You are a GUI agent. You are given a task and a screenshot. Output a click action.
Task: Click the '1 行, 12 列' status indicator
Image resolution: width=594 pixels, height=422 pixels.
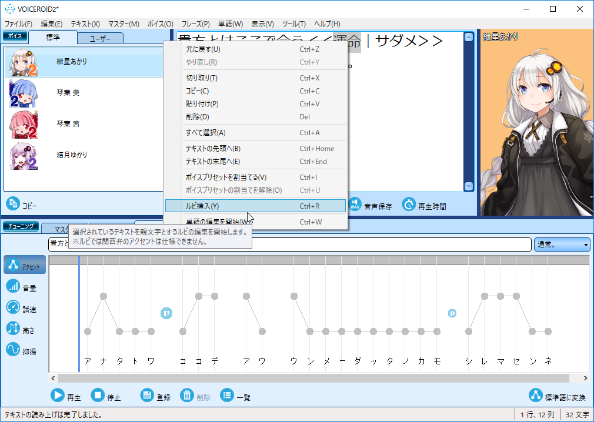[x=537, y=415]
